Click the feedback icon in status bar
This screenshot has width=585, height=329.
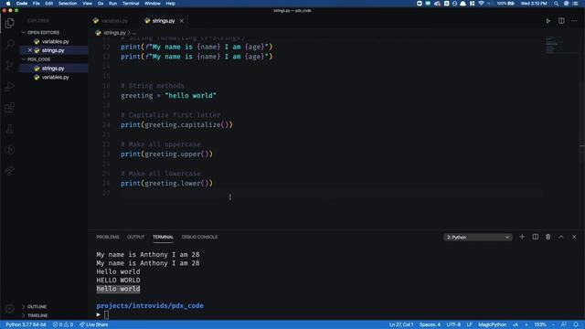pos(564,324)
